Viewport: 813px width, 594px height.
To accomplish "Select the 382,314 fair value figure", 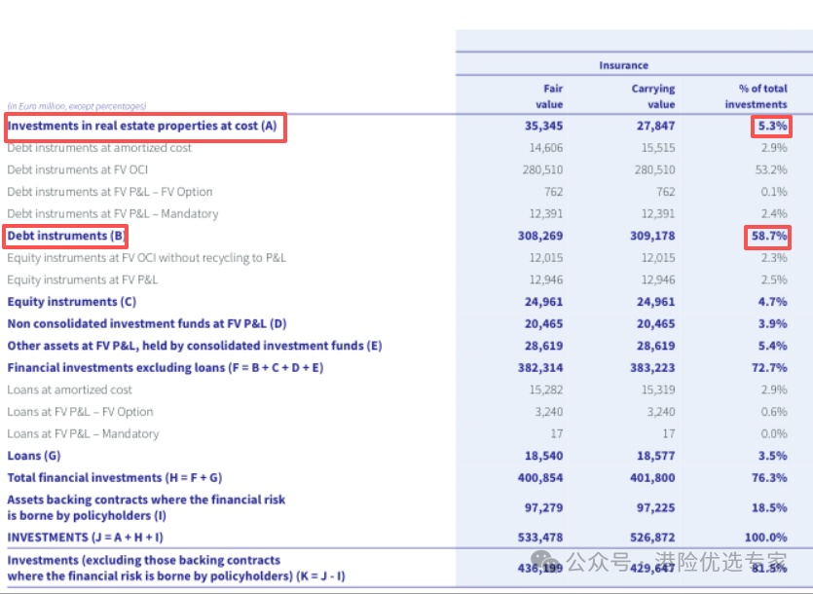I will [x=540, y=368].
